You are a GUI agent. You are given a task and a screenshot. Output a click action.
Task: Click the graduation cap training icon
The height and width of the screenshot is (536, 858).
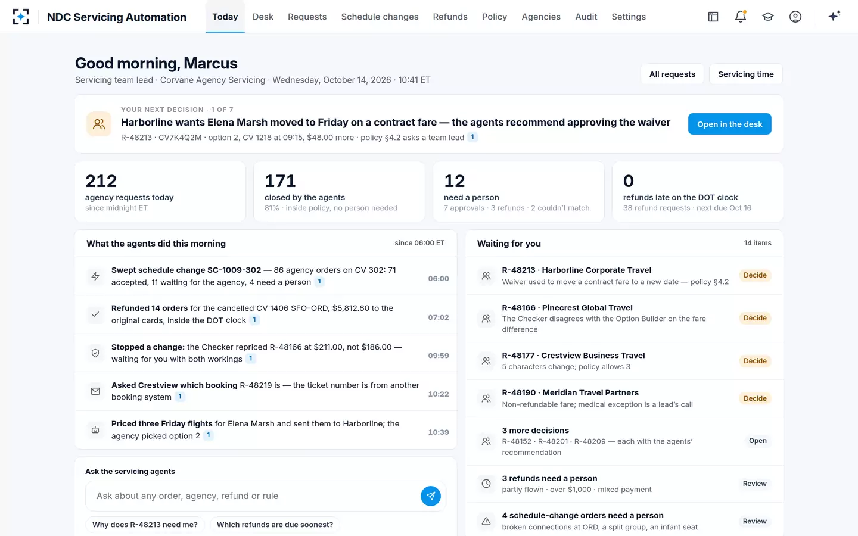(x=768, y=17)
